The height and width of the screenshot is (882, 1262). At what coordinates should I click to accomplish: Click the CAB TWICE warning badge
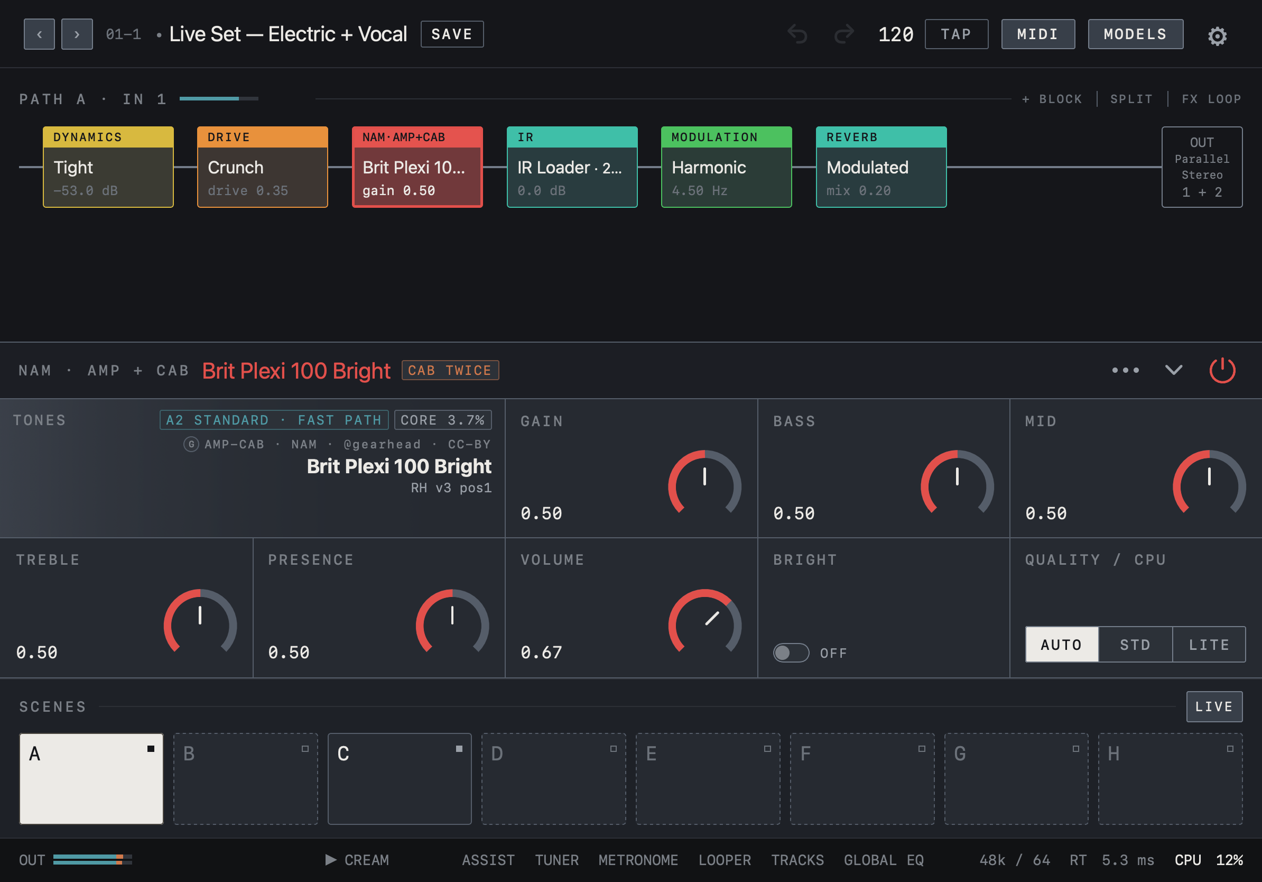pyautogui.click(x=450, y=370)
